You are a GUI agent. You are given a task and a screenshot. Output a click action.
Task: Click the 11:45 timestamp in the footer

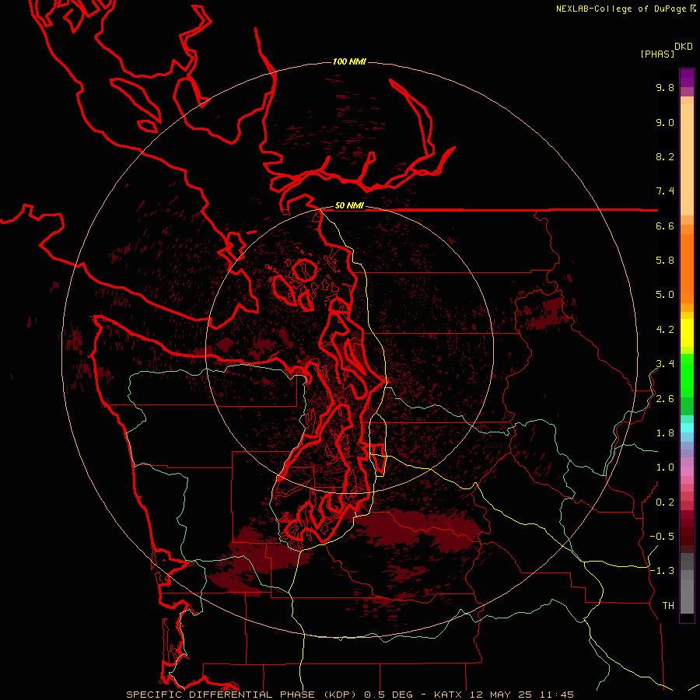pos(556,695)
